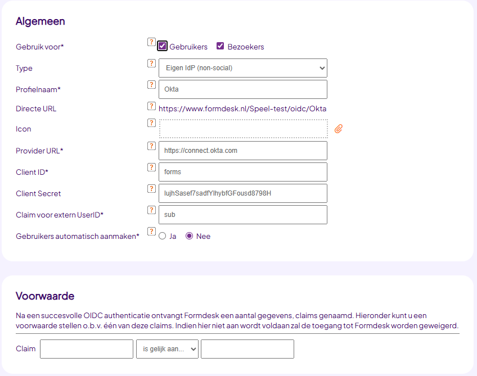Click the help icon beside Profielnaam

(x=151, y=84)
